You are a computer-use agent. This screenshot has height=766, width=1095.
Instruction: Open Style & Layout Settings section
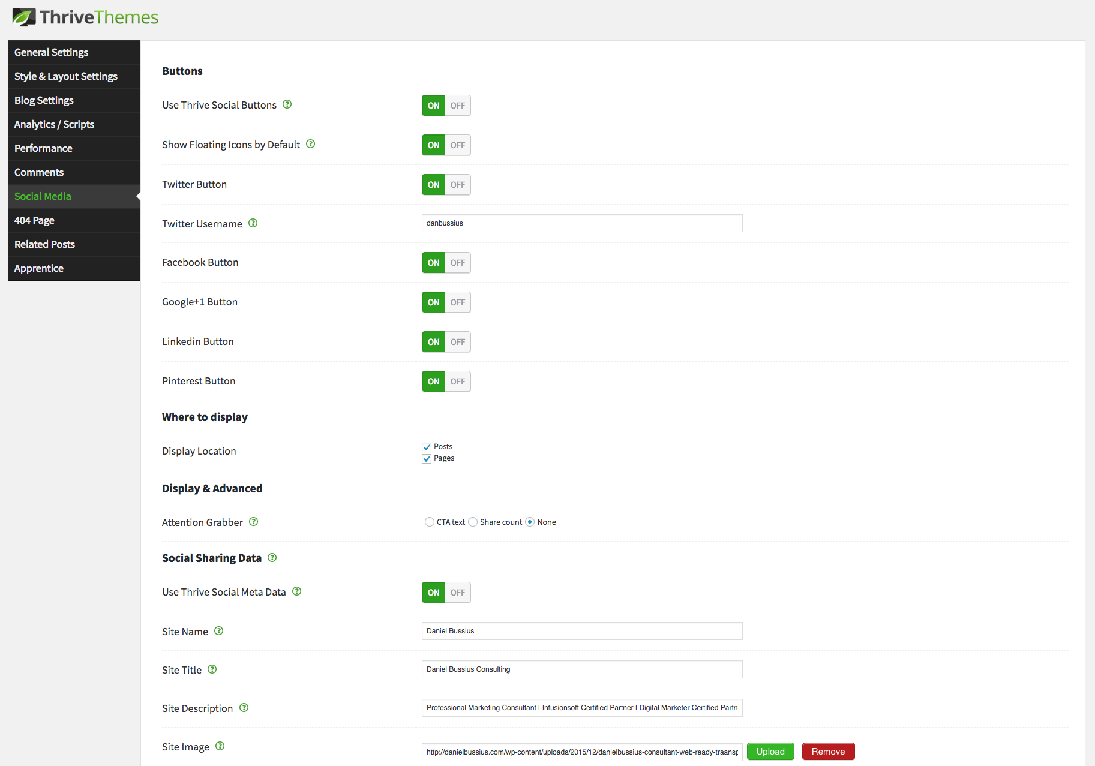click(x=74, y=76)
